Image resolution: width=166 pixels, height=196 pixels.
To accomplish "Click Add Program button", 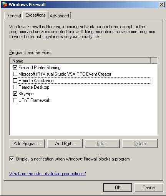I will click(x=27, y=144).
